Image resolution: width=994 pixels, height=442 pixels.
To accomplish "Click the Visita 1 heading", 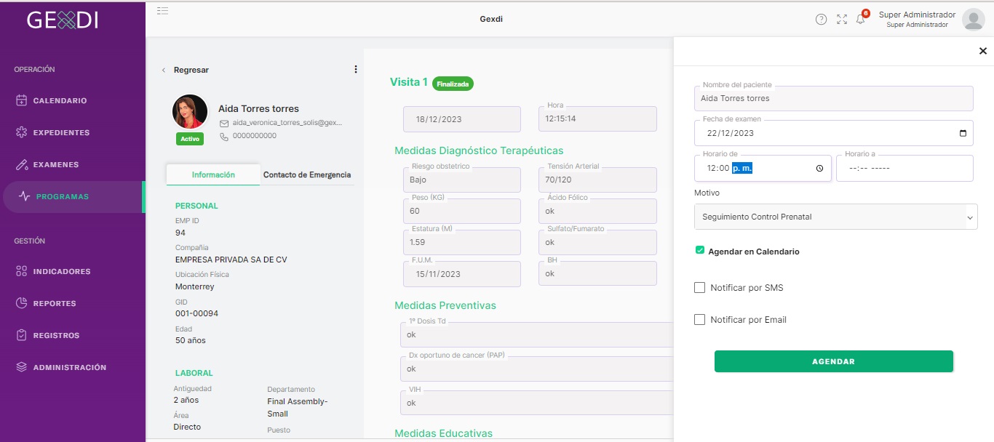I will click(409, 82).
